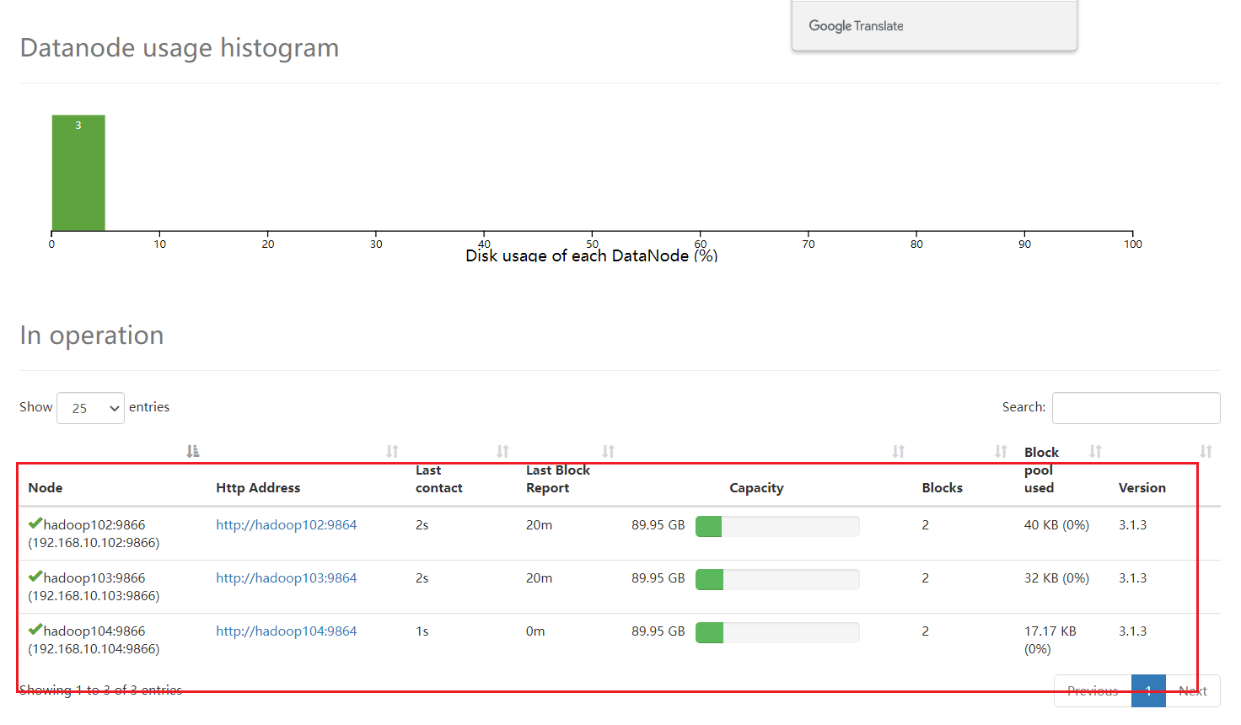This screenshot has height=725, width=1241.
Task: Click capacity bar for hadoop103
Action: click(777, 579)
